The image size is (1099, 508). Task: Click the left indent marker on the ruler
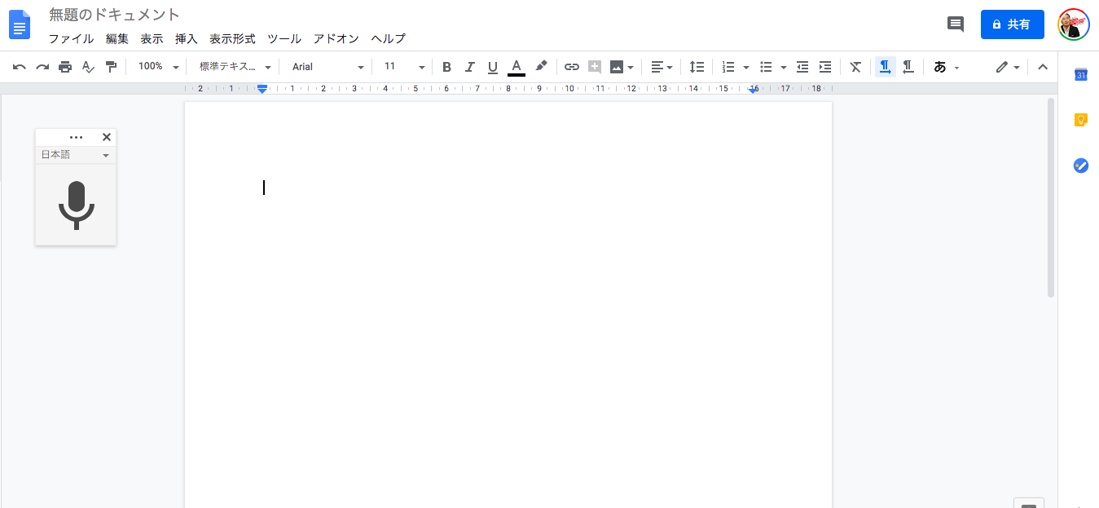[x=262, y=89]
